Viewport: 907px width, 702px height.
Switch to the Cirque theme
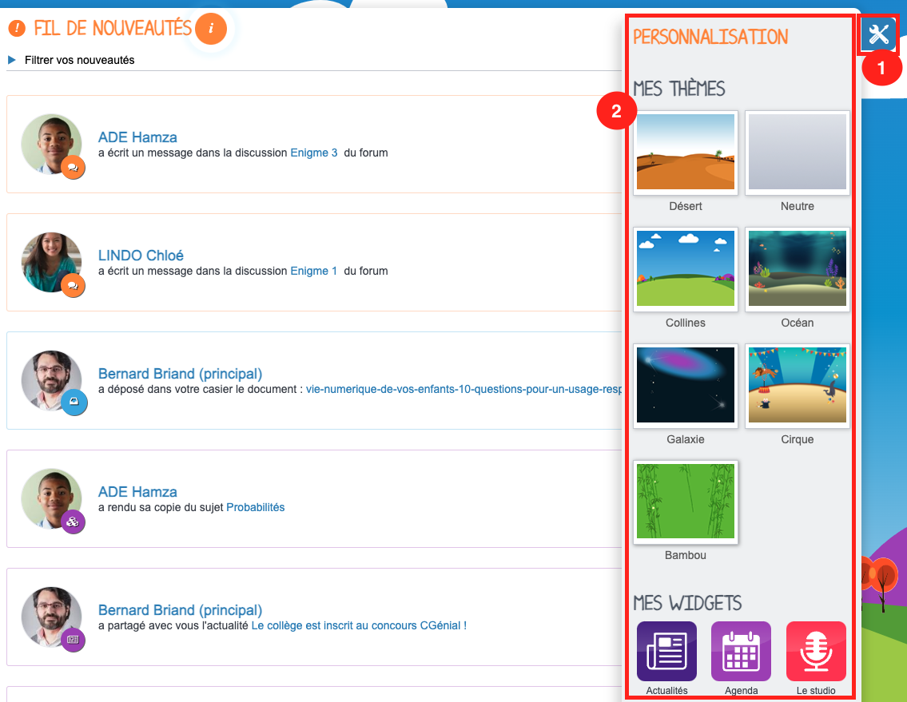[x=797, y=386]
